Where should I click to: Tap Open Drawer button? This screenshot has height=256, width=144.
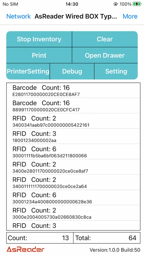click(x=105, y=55)
